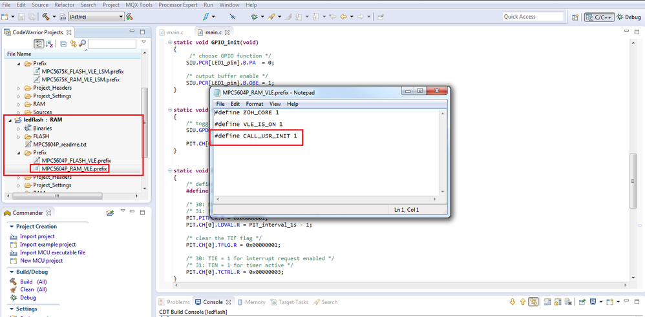Select MPC5604P_RAM_VLE.prefix in project tree
This screenshot has width=645, height=317.
(74, 169)
